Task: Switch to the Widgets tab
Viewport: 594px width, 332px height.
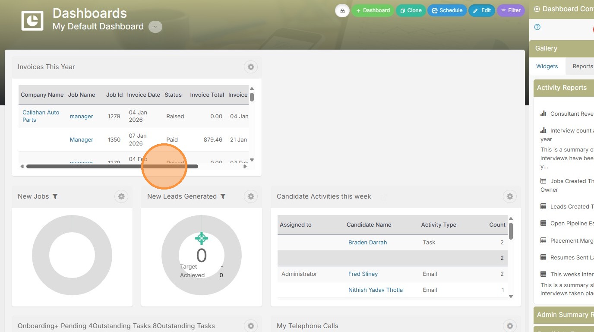Action: (x=547, y=66)
